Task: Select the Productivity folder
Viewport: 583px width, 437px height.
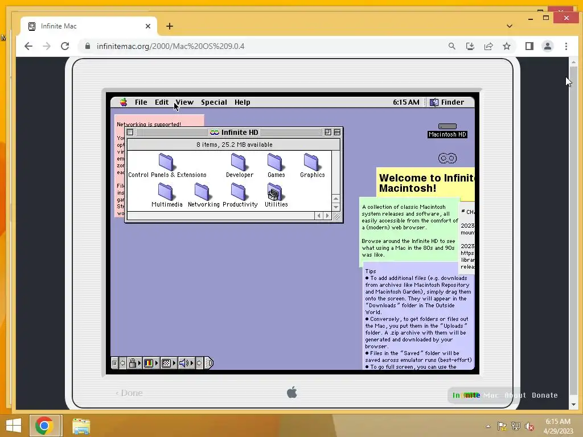Action: 240,195
